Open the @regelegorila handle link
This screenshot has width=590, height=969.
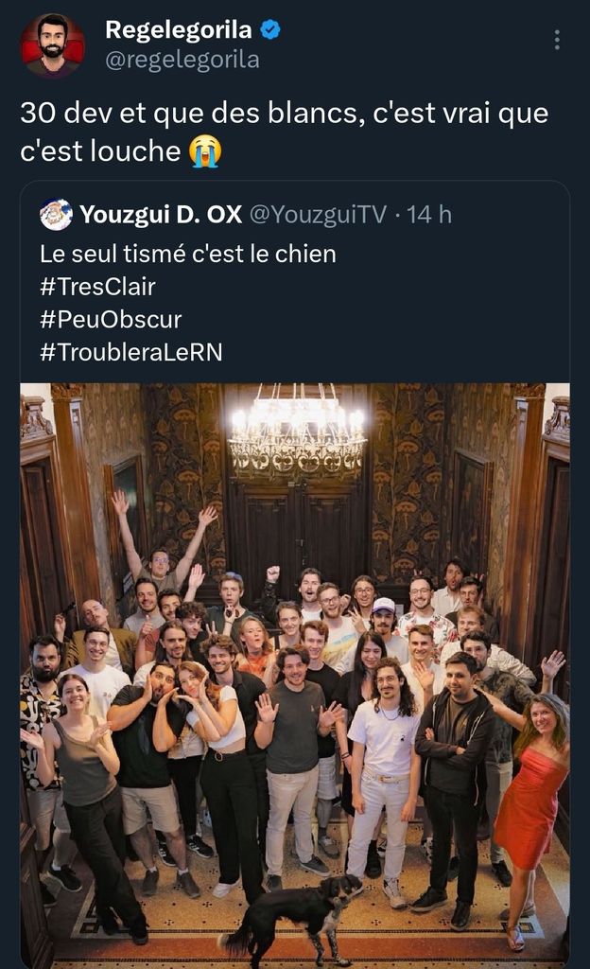tap(182, 60)
